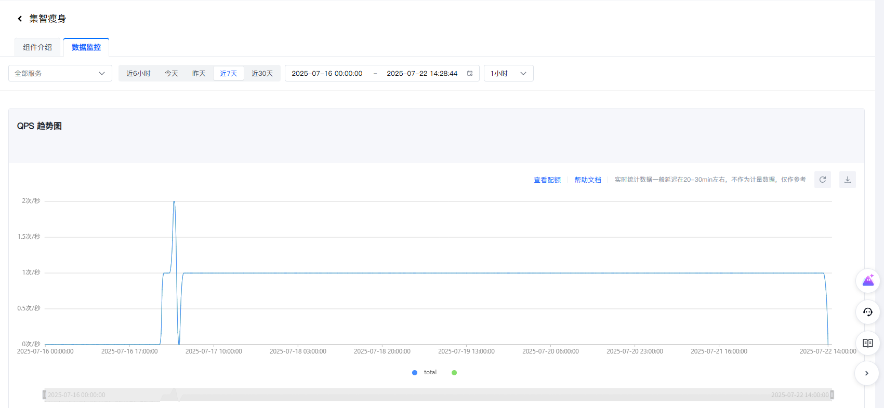The image size is (884, 408).
Task: Click the download icon above the chart
Action: coord(847,180)
